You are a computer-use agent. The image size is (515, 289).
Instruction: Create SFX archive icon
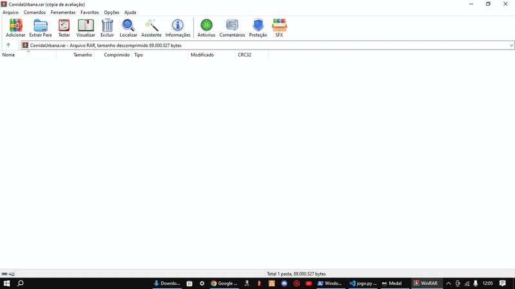pos(279,27)
